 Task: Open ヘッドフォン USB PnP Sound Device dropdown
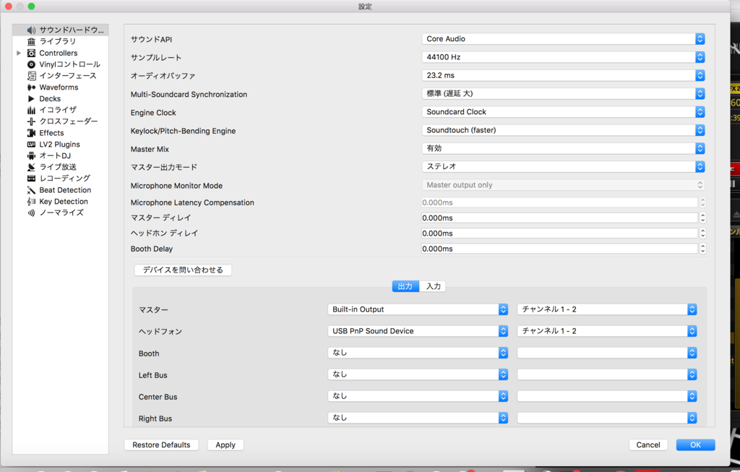[418, 331]
